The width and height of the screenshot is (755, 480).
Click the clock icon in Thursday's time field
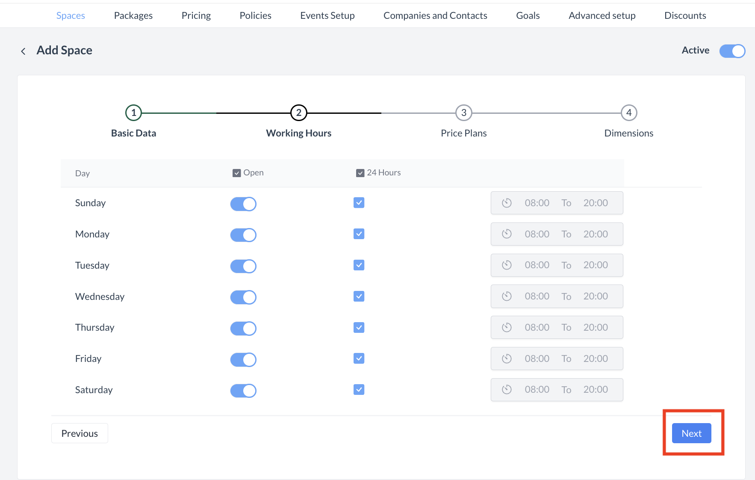coord(507,327)
